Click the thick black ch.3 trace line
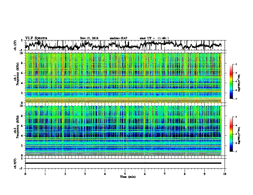This screenshot has width=253, height=195. click(x=123, y=163)
